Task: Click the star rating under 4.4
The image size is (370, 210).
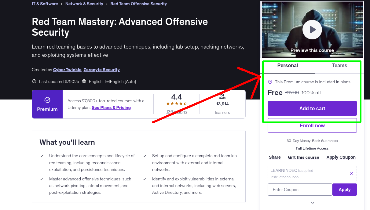Action: coord(176,103)
